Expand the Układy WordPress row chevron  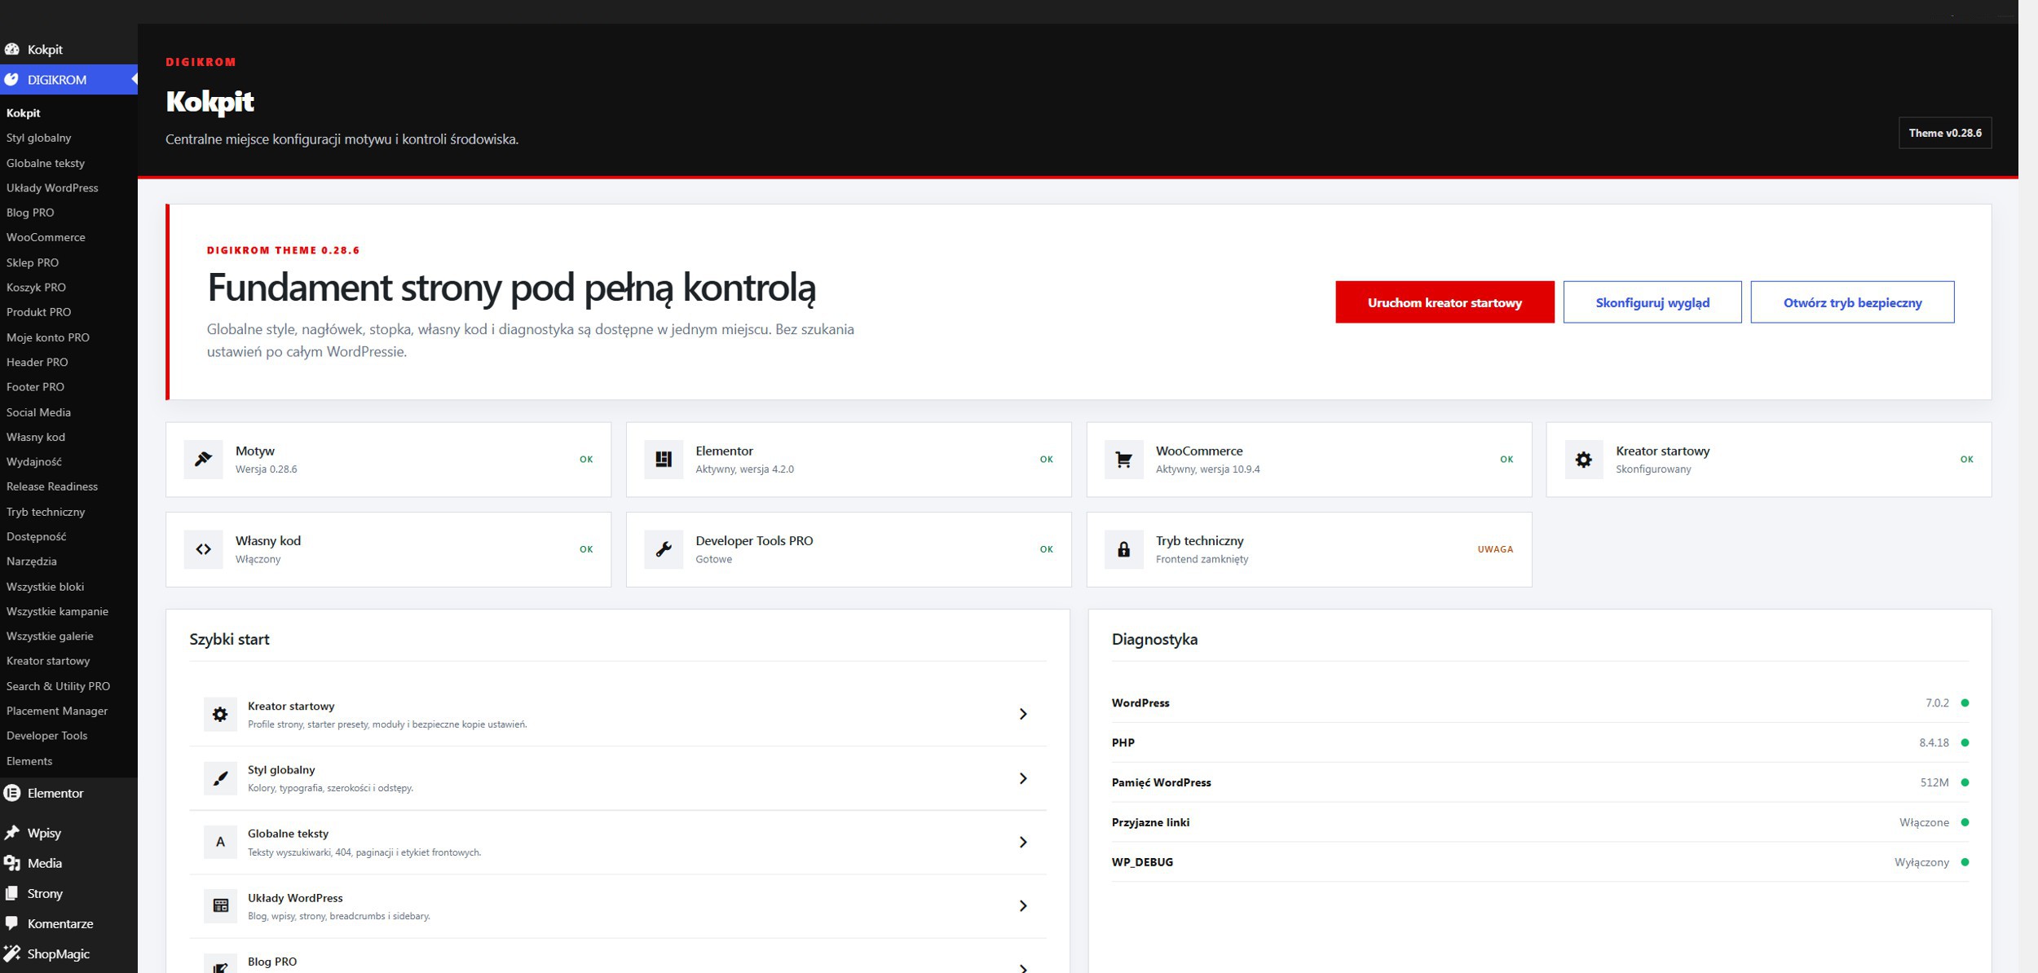pyautogui.click(x=1023, y=905)
